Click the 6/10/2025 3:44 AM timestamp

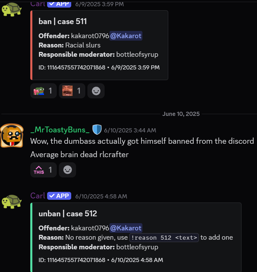pyautogui.click(x=130, y=130)
